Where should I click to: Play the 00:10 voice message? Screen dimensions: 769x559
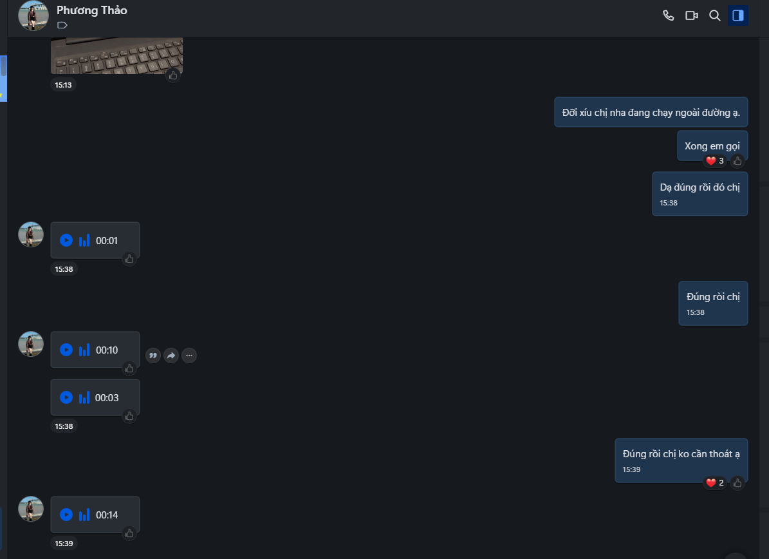pyautogui.click(x=66, y=350)
